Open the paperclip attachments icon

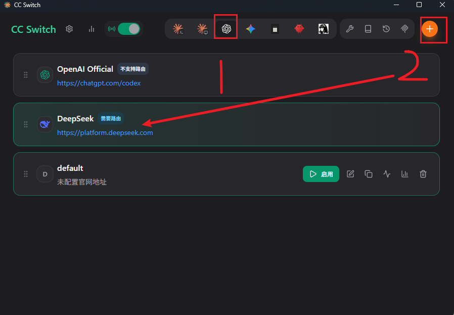click(404, 29)
